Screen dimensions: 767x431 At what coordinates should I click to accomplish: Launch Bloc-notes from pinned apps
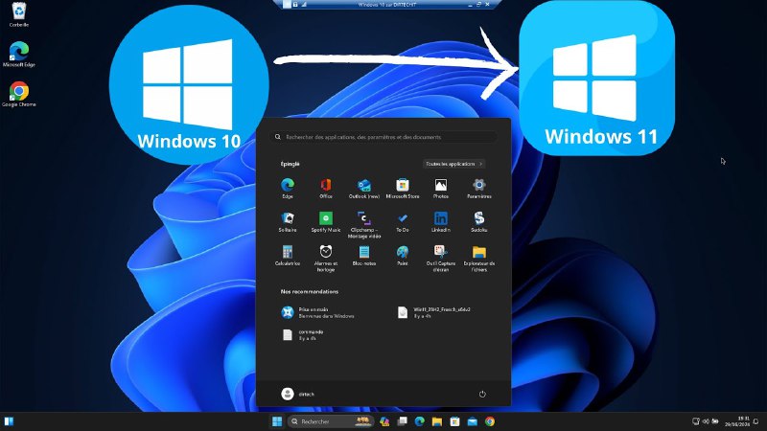[364, 256]
